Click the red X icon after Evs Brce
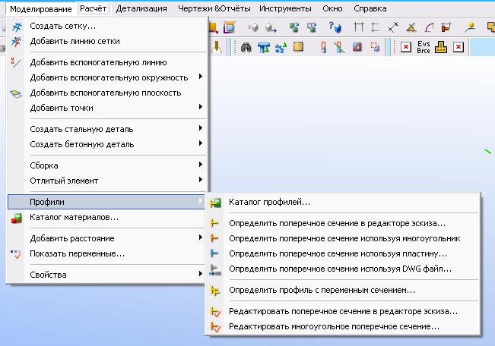This screenshot has height=346, width=495. point(458,47)
